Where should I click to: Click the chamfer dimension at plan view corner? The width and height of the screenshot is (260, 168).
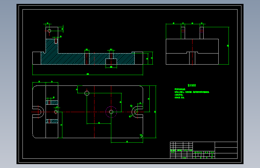[141, 135]
